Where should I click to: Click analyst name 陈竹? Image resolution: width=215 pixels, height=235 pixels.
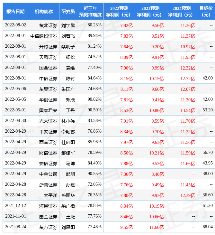click(70, 79)
